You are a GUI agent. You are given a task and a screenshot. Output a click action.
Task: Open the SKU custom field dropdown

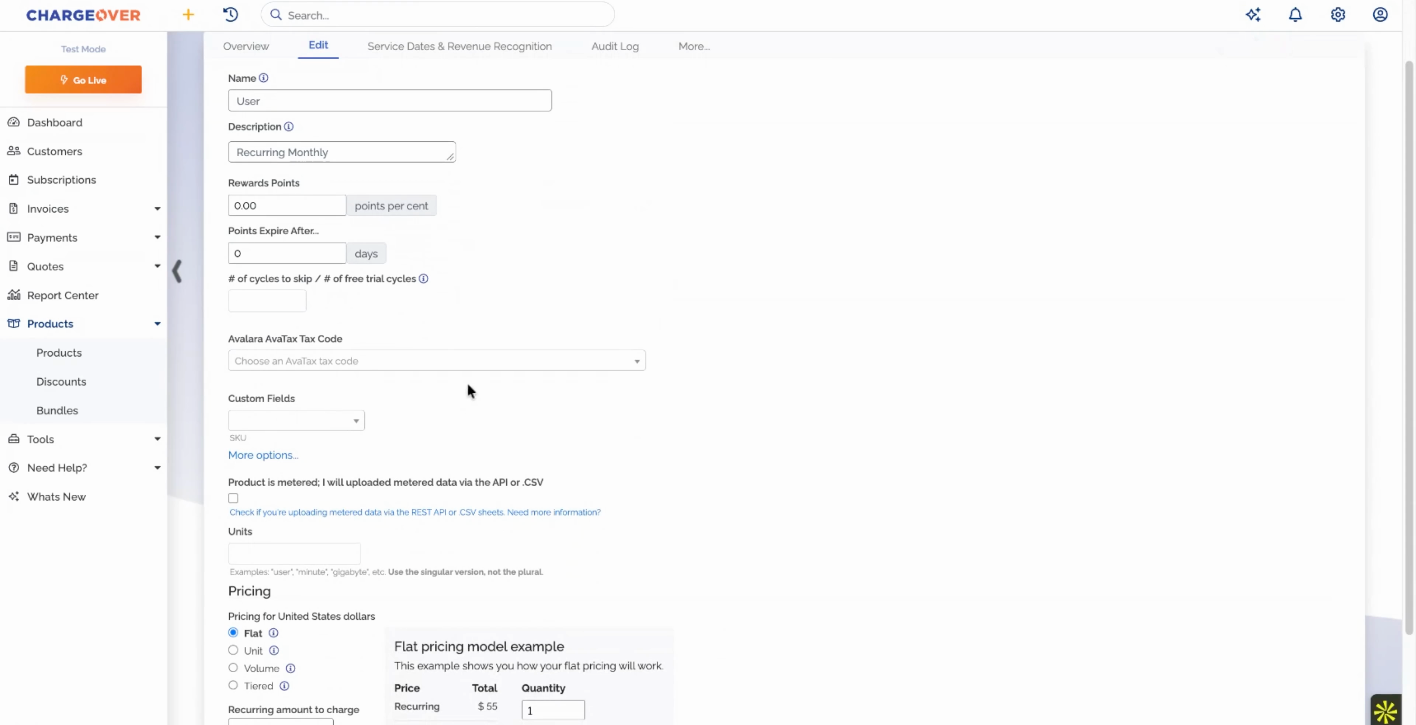[296, 421]
